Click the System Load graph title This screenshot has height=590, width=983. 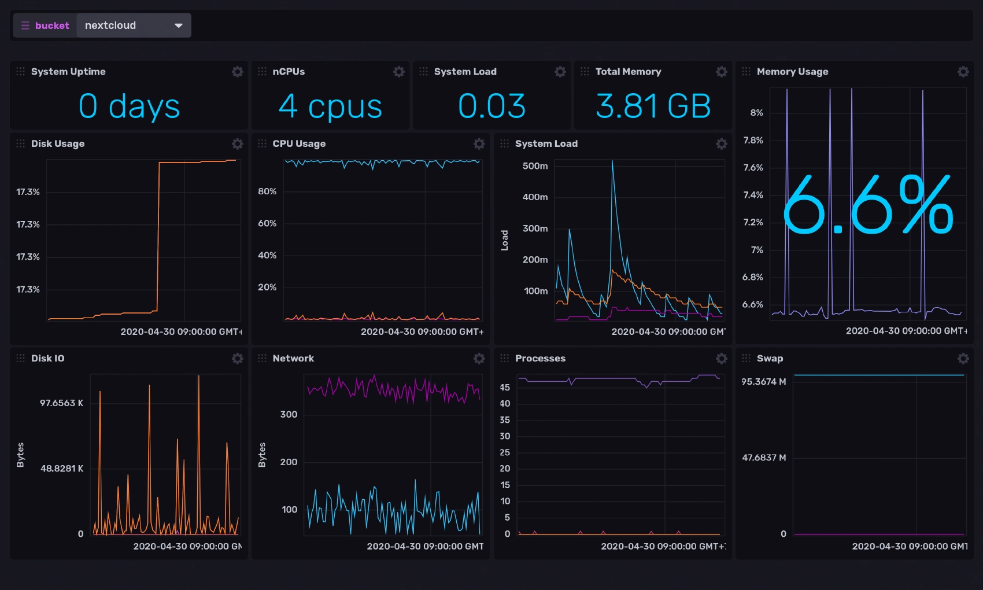(x=546, y=144)
